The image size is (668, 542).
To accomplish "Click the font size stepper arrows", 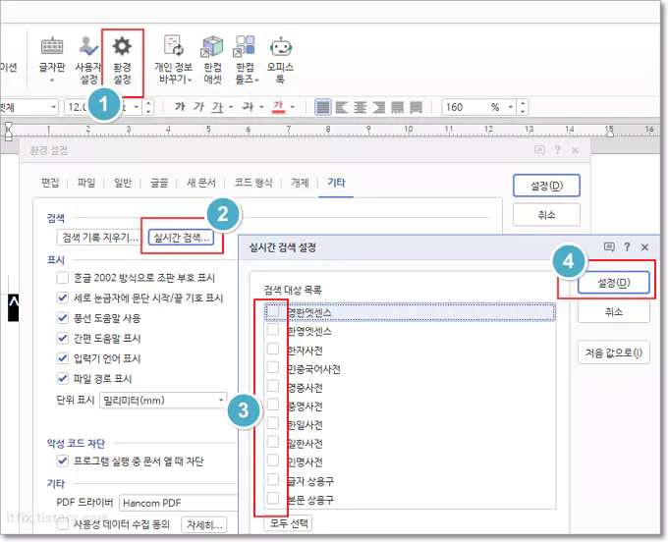I will 148,107.
